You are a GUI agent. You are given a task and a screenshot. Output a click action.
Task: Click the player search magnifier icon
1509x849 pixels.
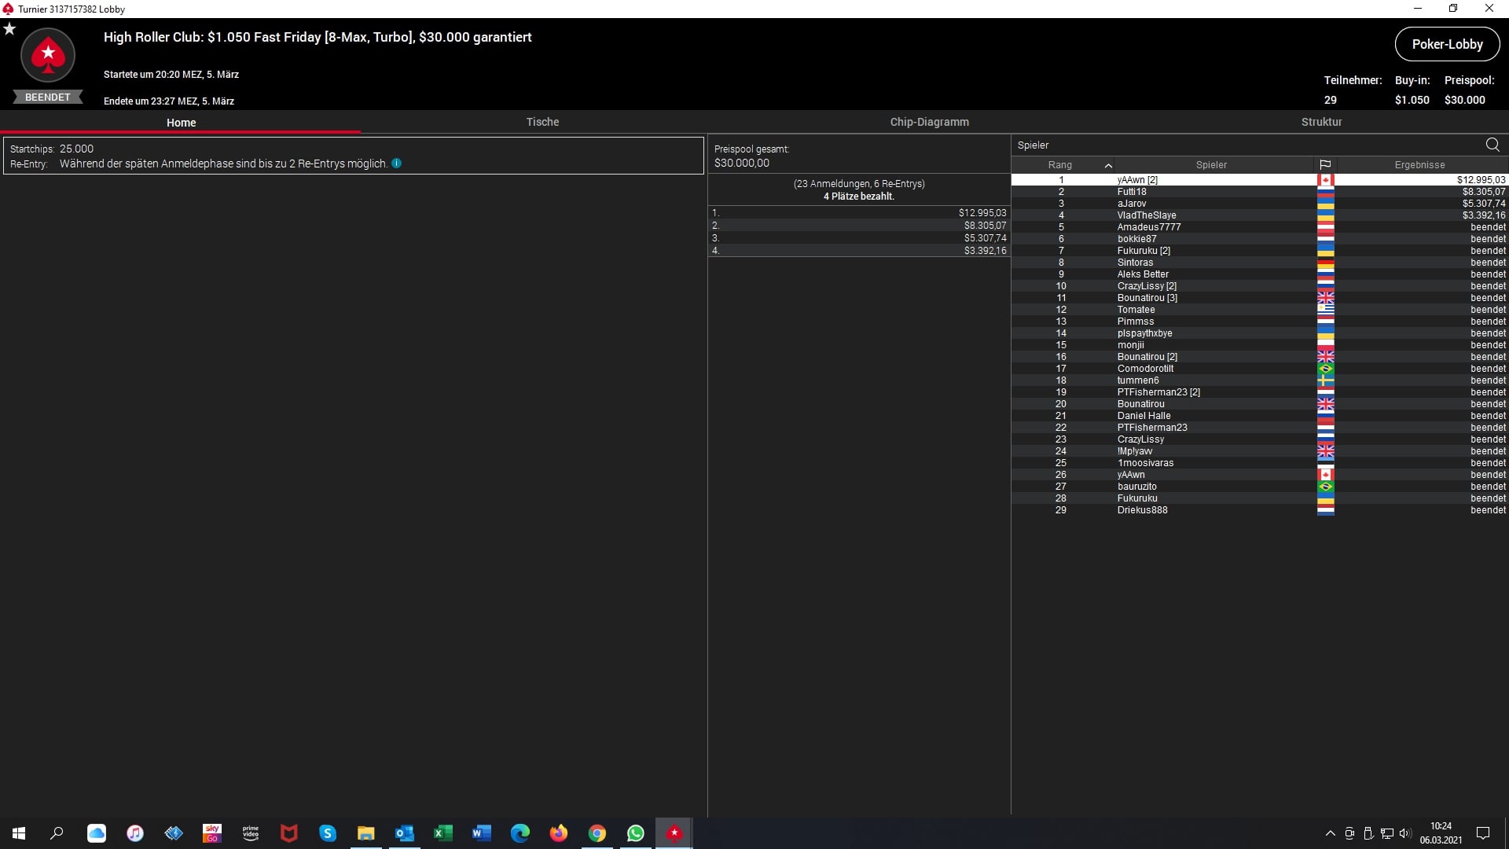point(1492,145)
